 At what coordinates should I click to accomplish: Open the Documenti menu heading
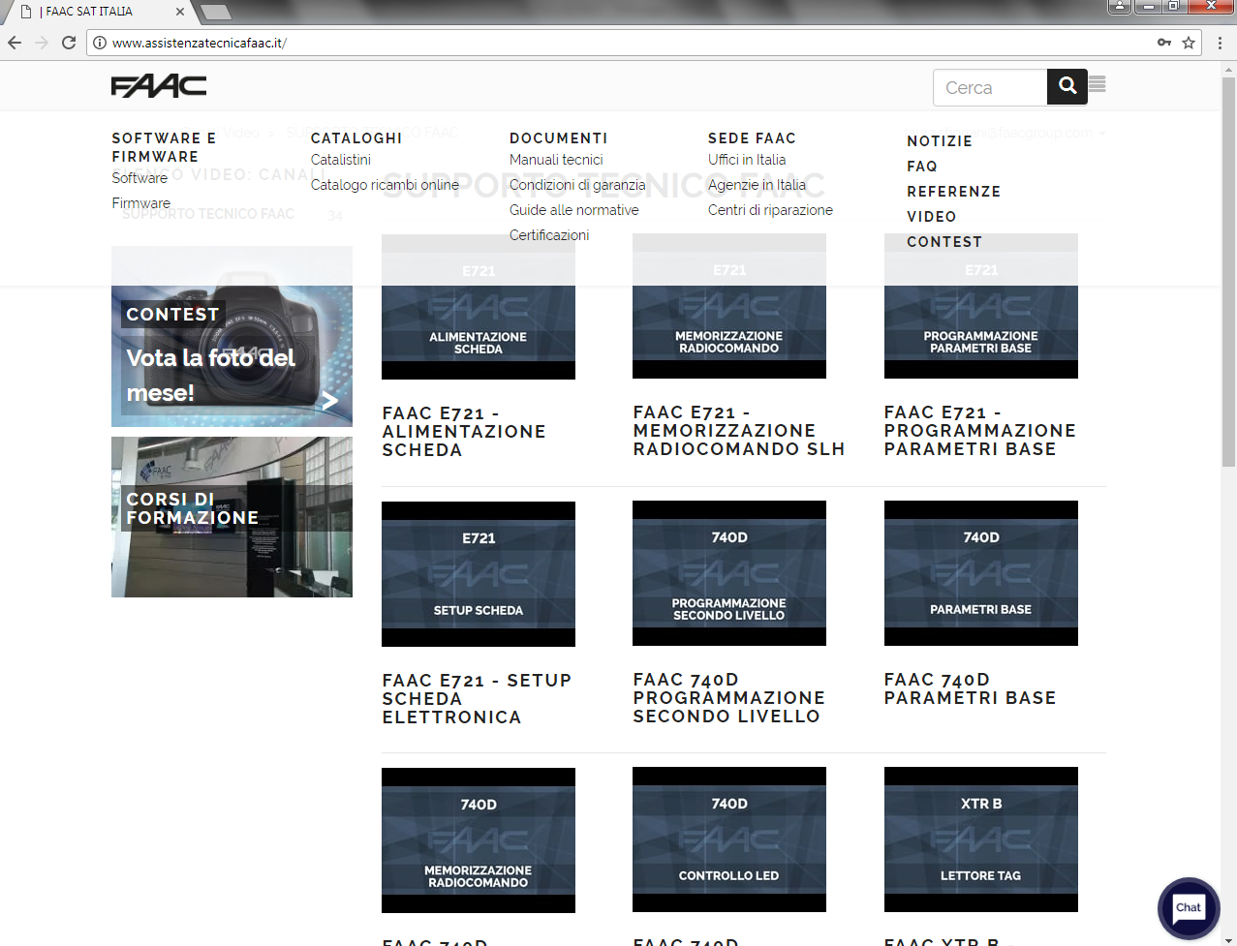[558, 138]
